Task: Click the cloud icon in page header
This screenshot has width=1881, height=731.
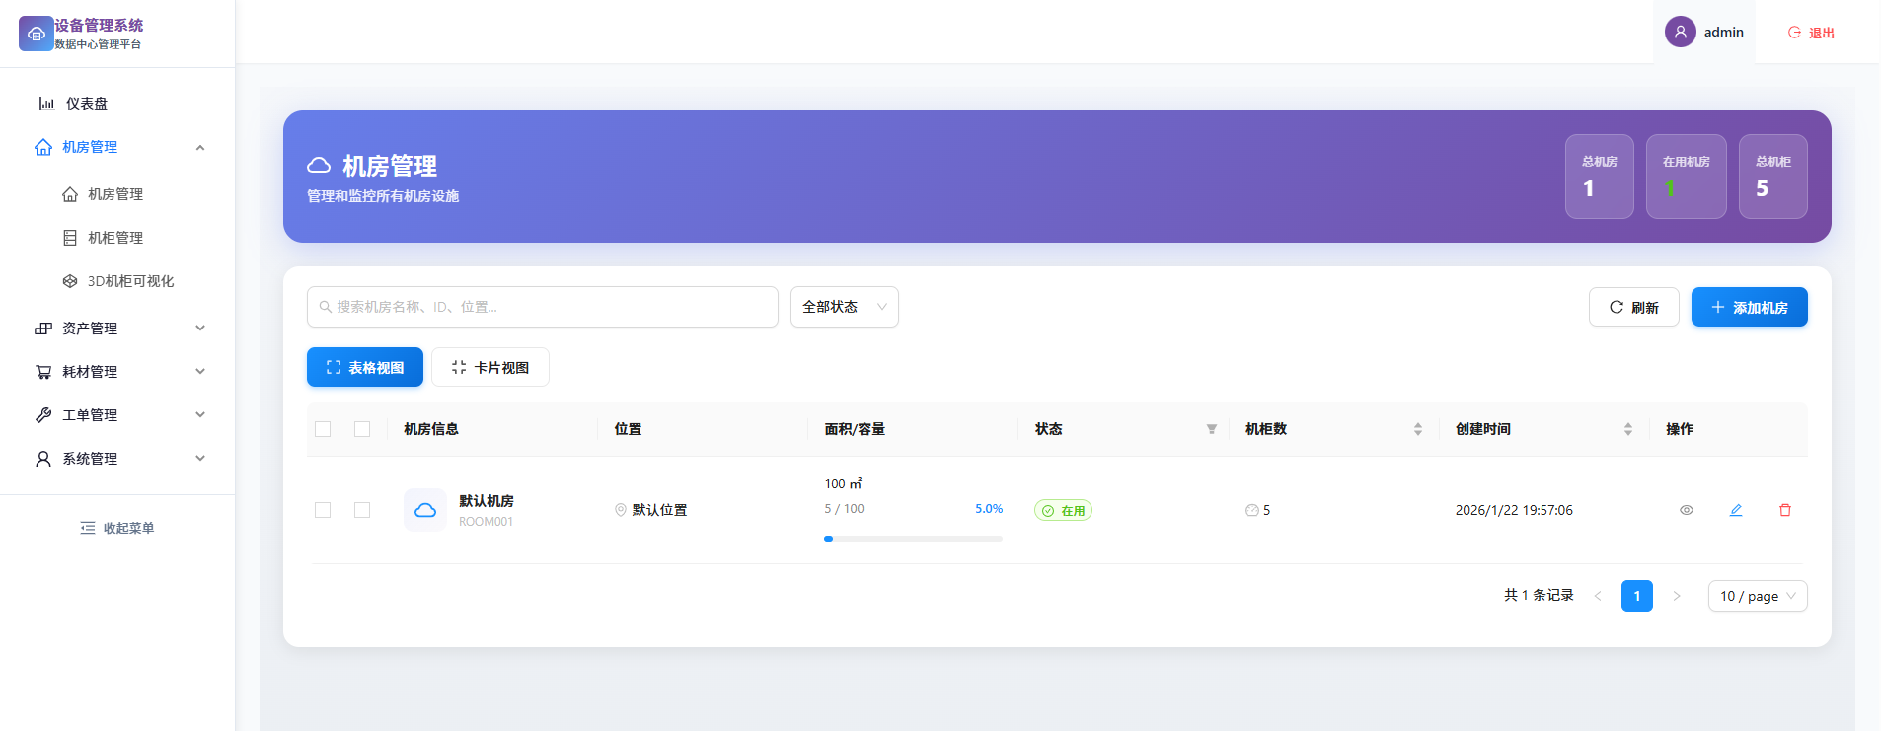Action: pos(319,165)
